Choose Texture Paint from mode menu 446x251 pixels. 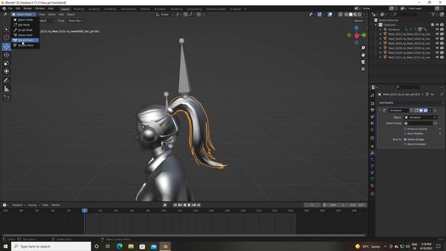coord(25,45)
